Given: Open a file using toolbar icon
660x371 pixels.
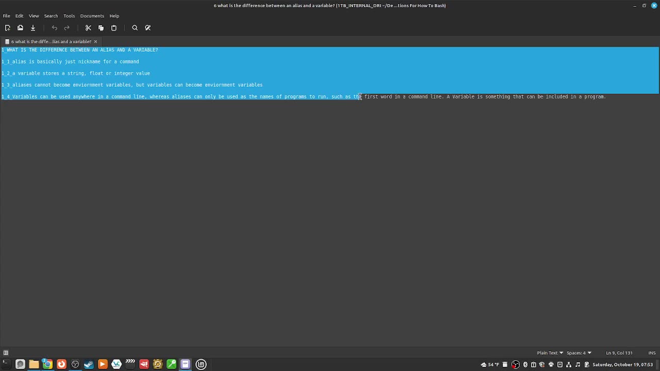Looking at the screenshot, I should click(20, 28).
